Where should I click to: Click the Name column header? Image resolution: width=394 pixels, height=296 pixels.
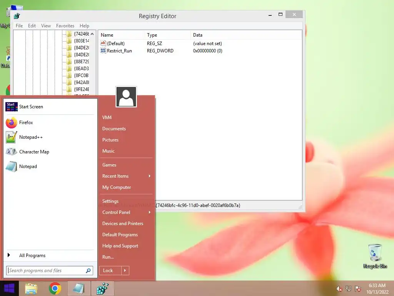pos(121,35)
